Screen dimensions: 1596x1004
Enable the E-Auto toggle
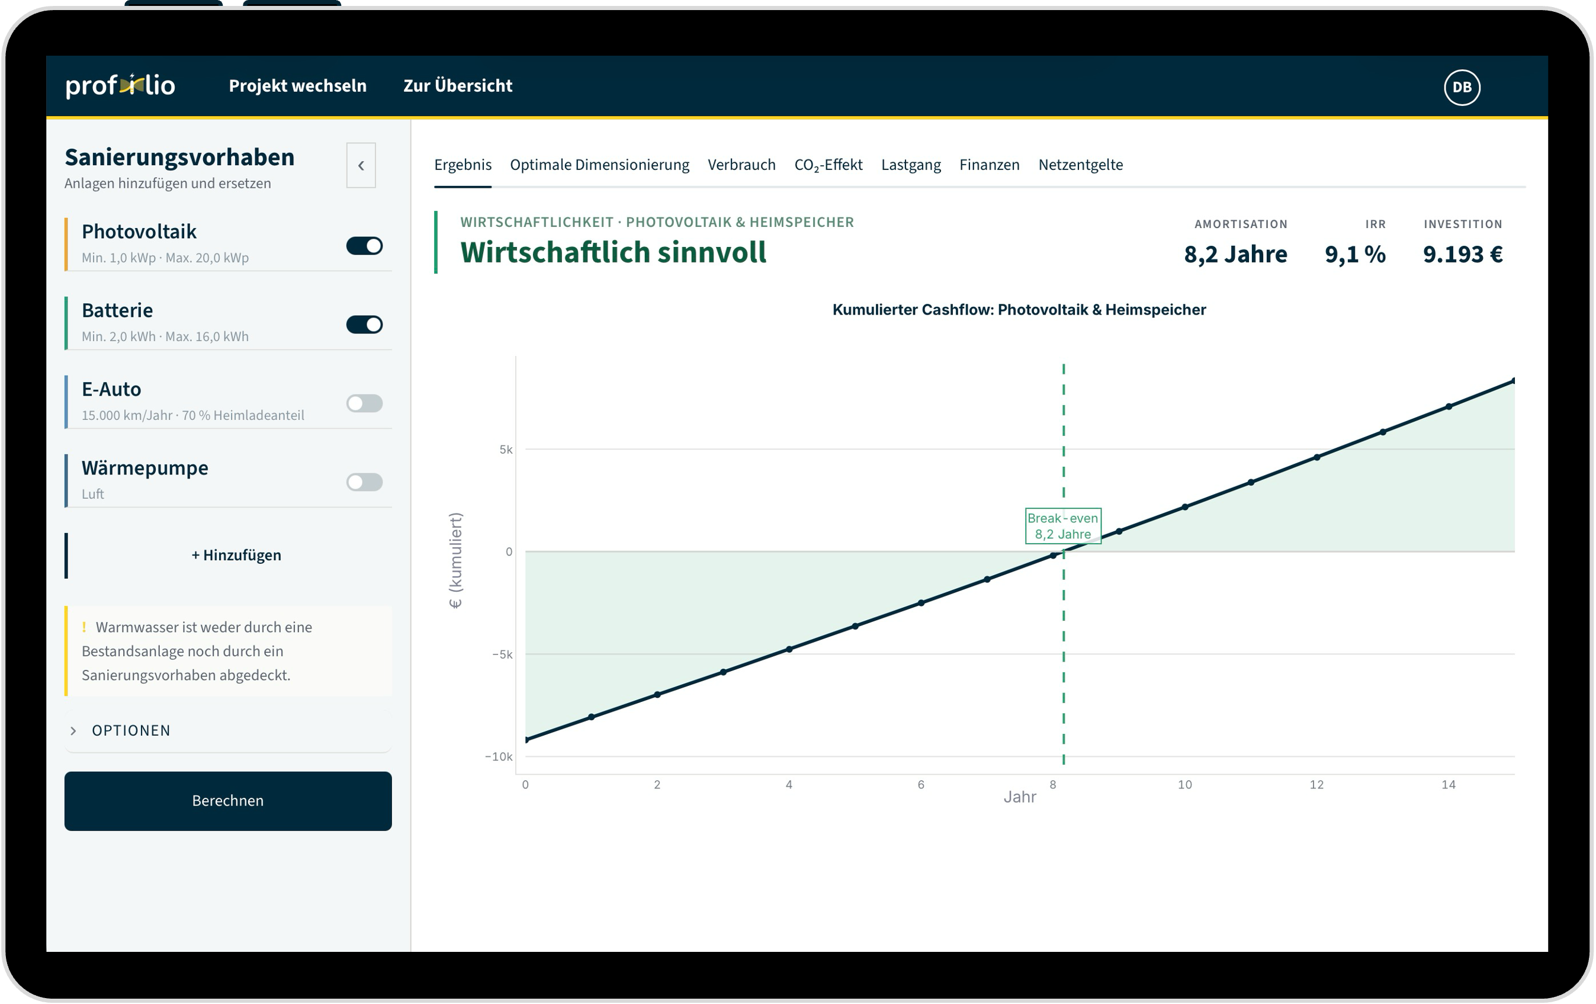[365, 403]
